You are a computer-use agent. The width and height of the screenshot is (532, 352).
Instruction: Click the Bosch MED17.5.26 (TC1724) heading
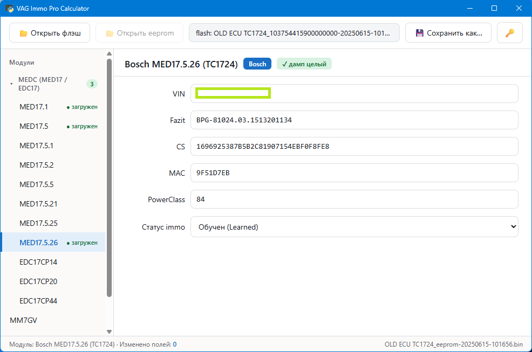click(x=181, y=64)
